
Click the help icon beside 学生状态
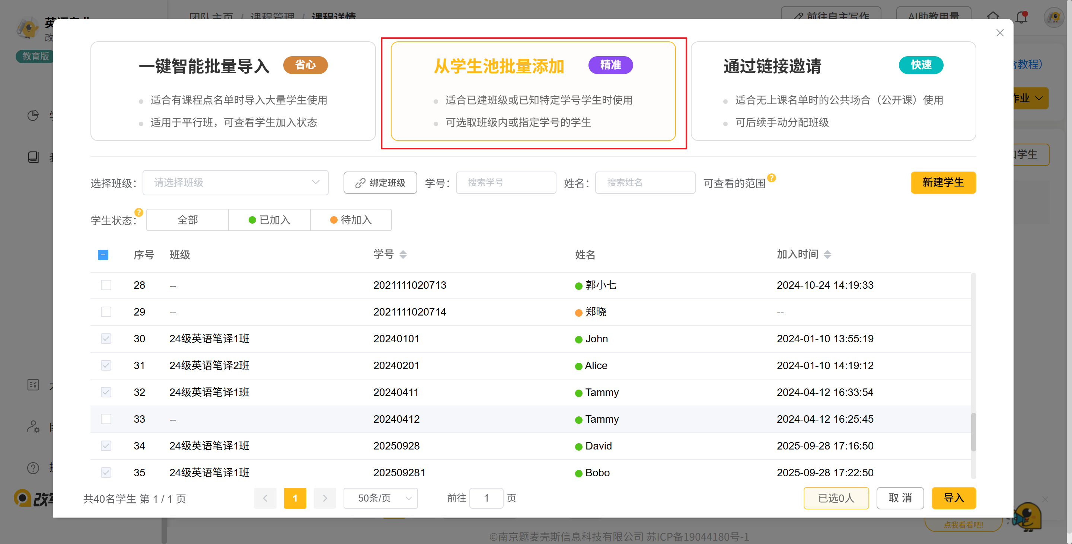138,212
